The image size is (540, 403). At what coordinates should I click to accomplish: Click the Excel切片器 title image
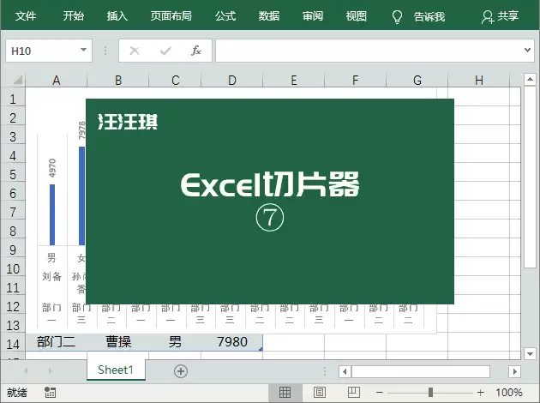pyautogui.click(x=270, y=201)
